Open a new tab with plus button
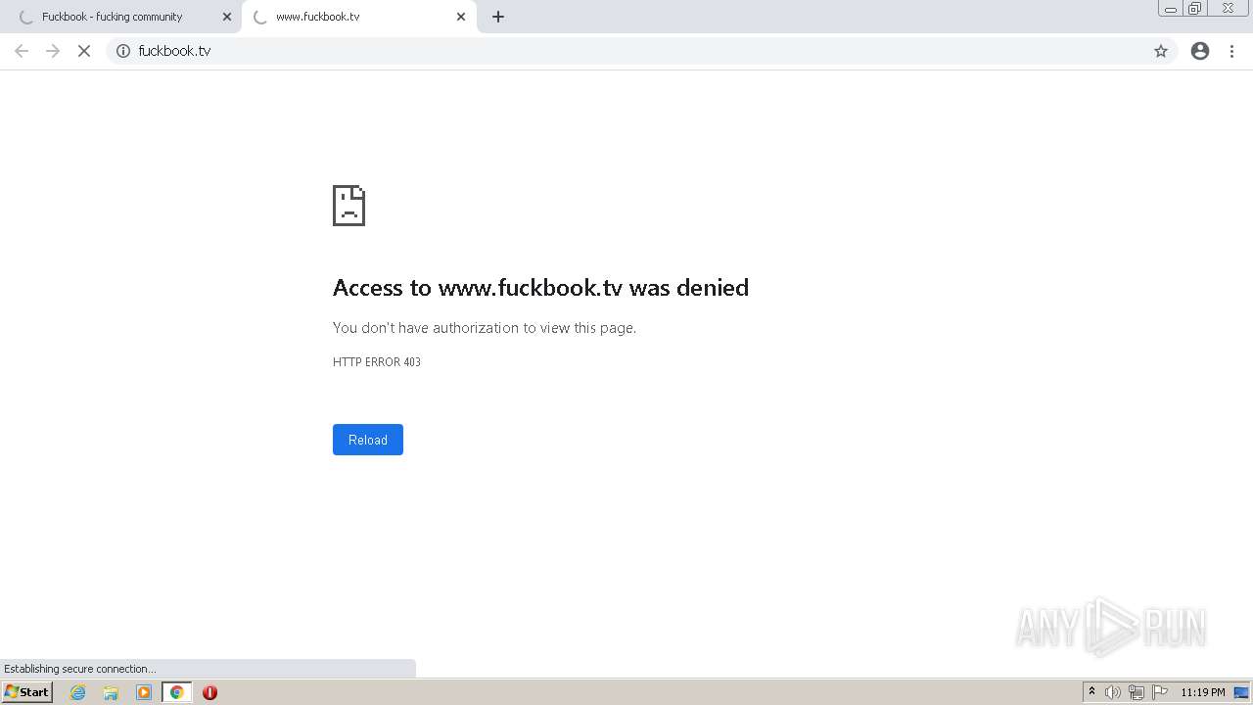 [x=497, y=17]
